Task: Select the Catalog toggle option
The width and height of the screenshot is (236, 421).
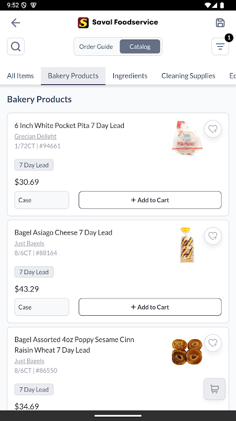Action: tap(140, 47)
